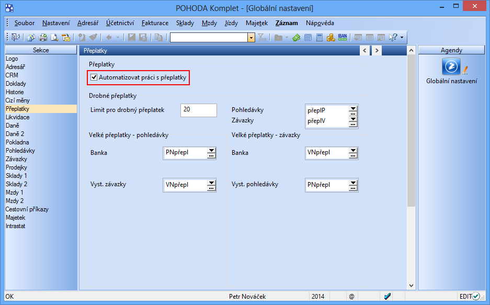
Task: Click the Globální nastavení agenda icon
Action: (451, 66)
